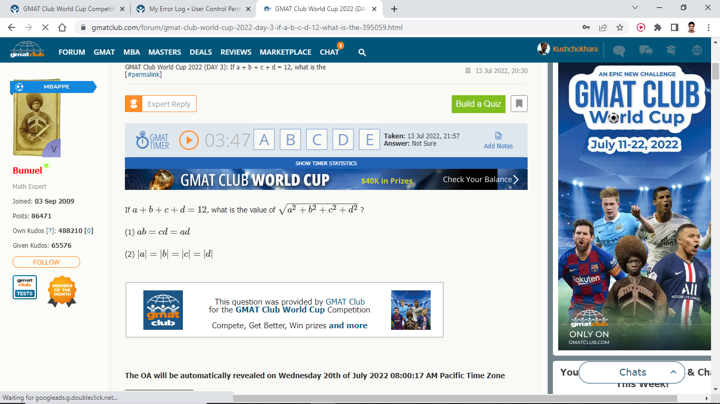
Task: Select answer choice A
Action: (264, 140)
